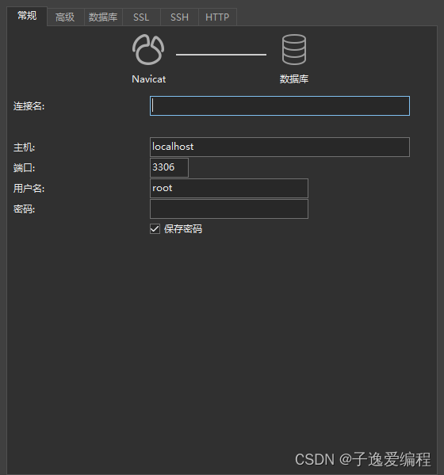
Task: Switch to the SSH tab
Action: click(179, 17)
